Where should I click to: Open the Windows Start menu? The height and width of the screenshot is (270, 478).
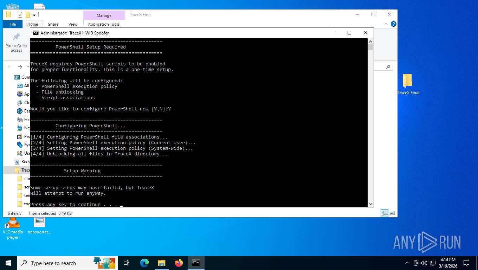click(8, 263)
